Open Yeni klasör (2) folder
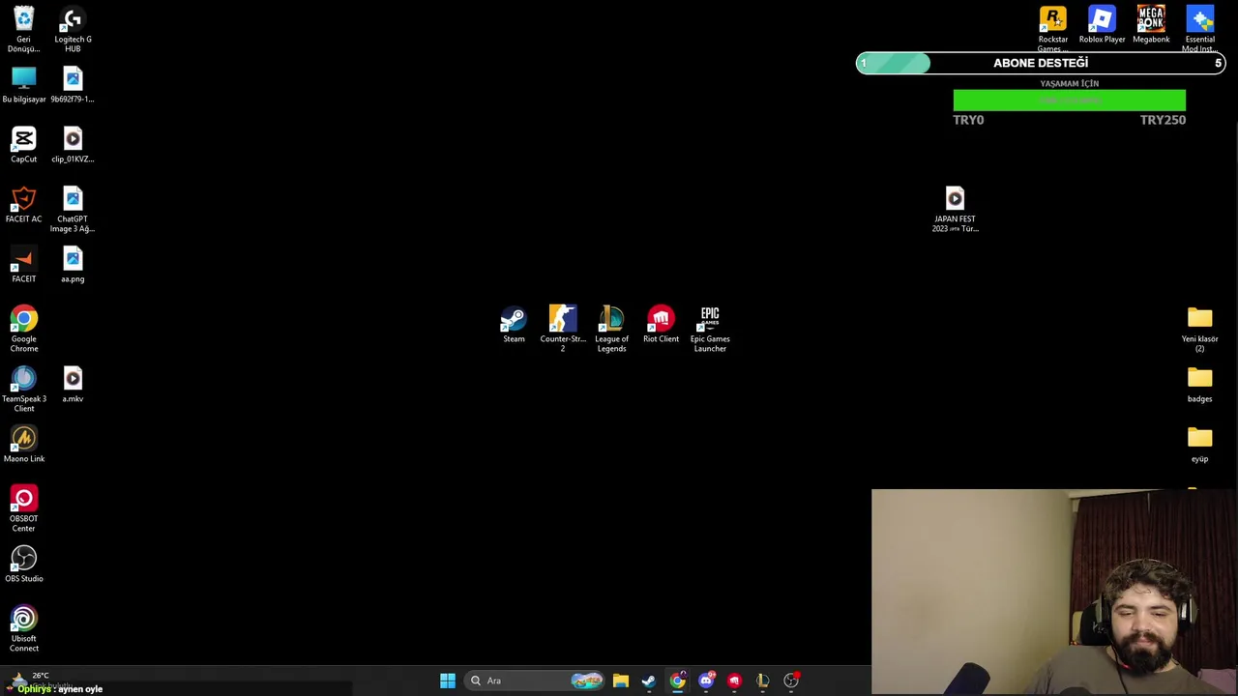This screenshot has width=1238, height=696. click(1199, 330)
